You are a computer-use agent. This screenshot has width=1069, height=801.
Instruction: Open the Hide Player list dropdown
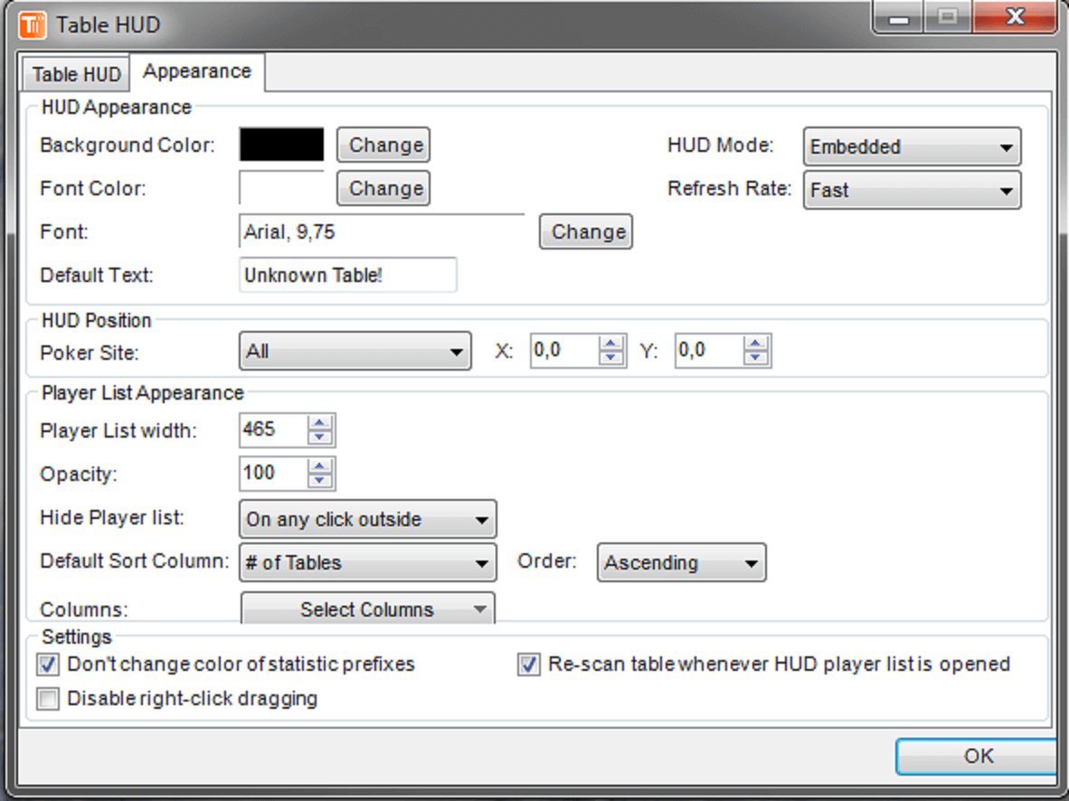click(x=367, y=520)
